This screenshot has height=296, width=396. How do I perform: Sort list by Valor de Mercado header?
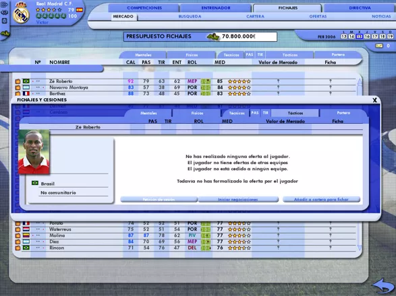[x=278, y=62]
